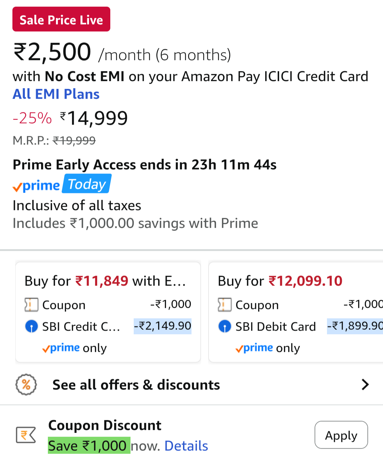Viewport: 383px width, 456px height.
Task: Tap SBI bank logo in Credit Card offer
Action: [31, 326]
